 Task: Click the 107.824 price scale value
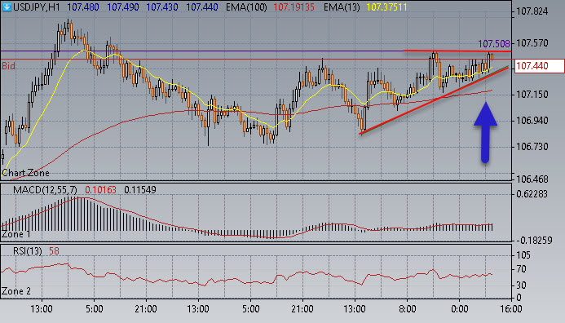532,11
